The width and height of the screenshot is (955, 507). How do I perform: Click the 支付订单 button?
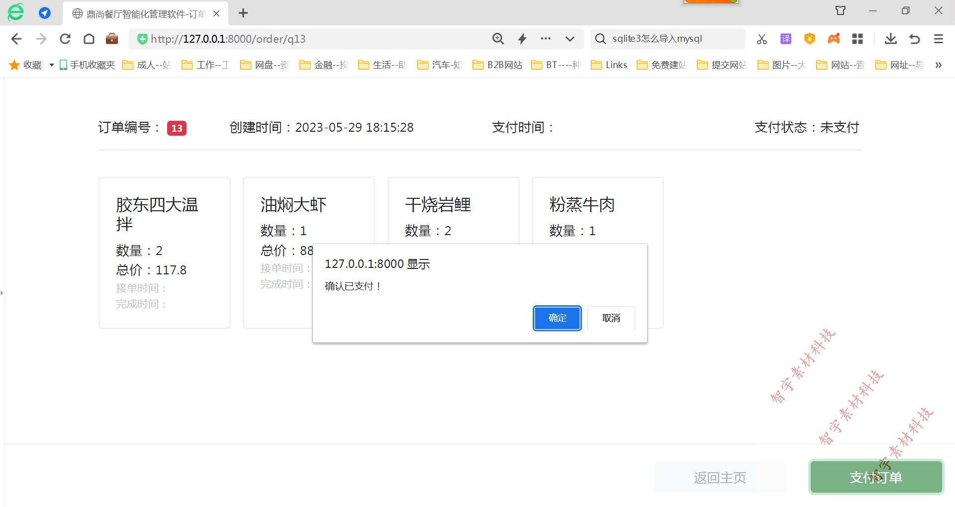876,477
